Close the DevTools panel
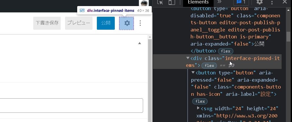Screen dimensions: 292x122 coord(284,2)
